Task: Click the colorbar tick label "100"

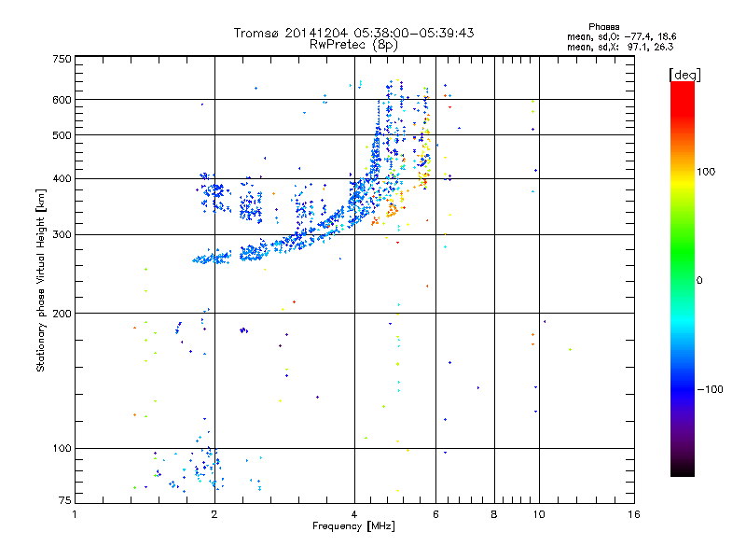Action: [x=706, y=172]
